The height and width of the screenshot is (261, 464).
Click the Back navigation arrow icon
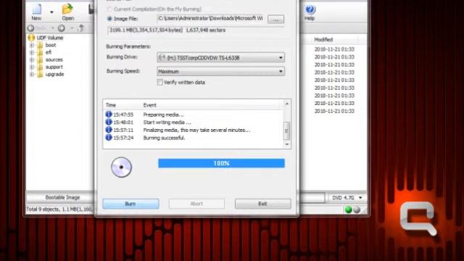30,28
